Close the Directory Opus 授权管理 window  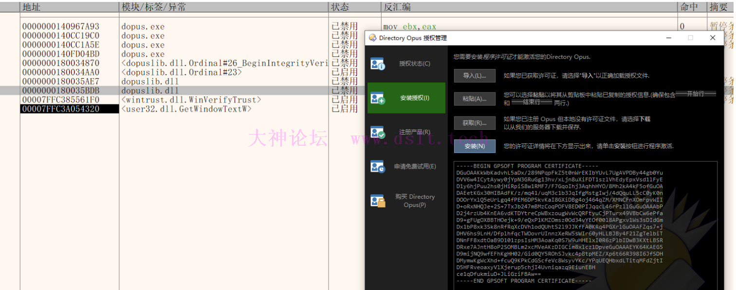click(713, 38)
